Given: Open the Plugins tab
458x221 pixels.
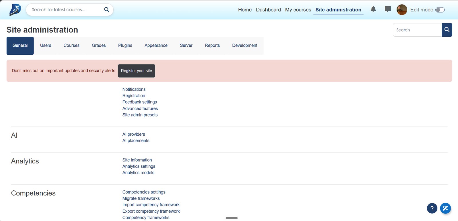Looking at the screenshot, I should pyautogui.click(x=125, y=46).
